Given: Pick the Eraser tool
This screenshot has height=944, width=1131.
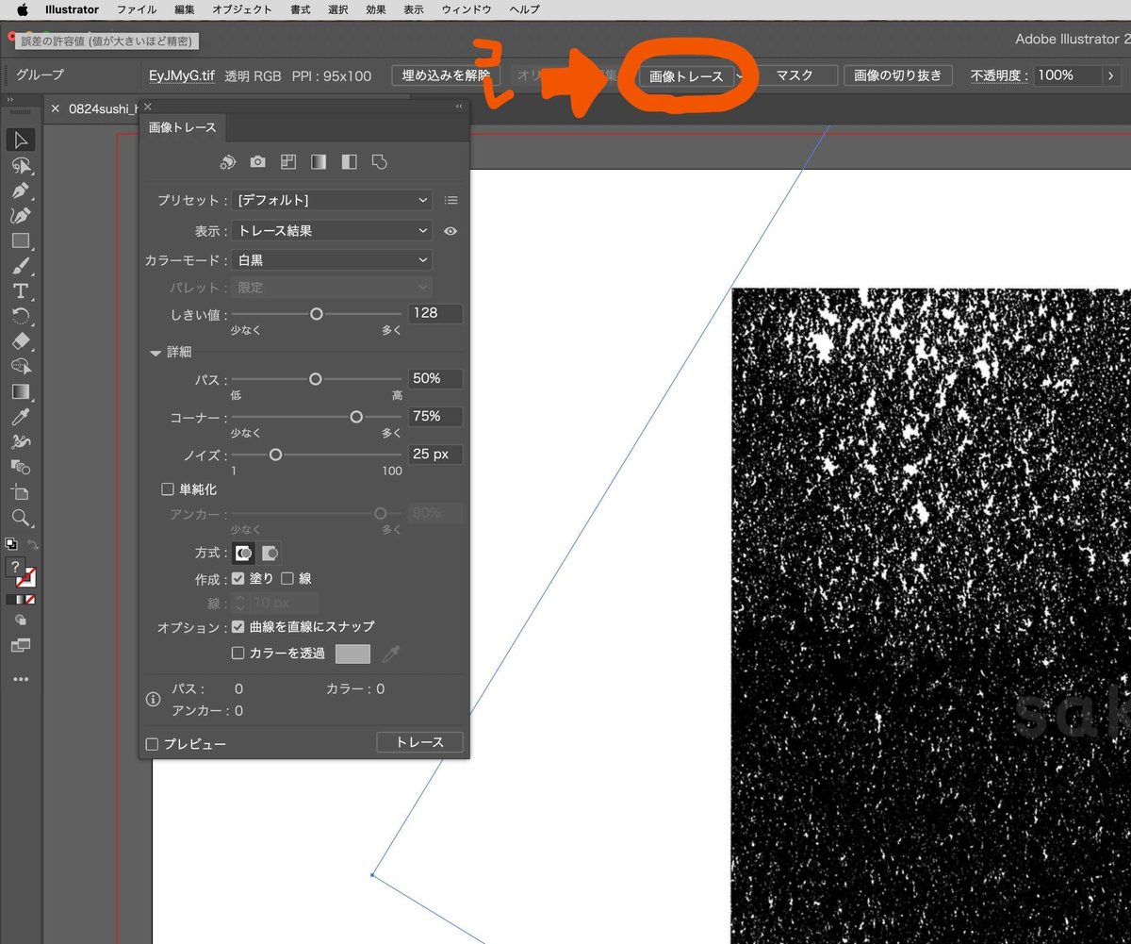Looking at the screenshot, I should [x=21, y=340].
